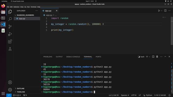Click into terminal prompt input line
173x97 pixels.
94,92
